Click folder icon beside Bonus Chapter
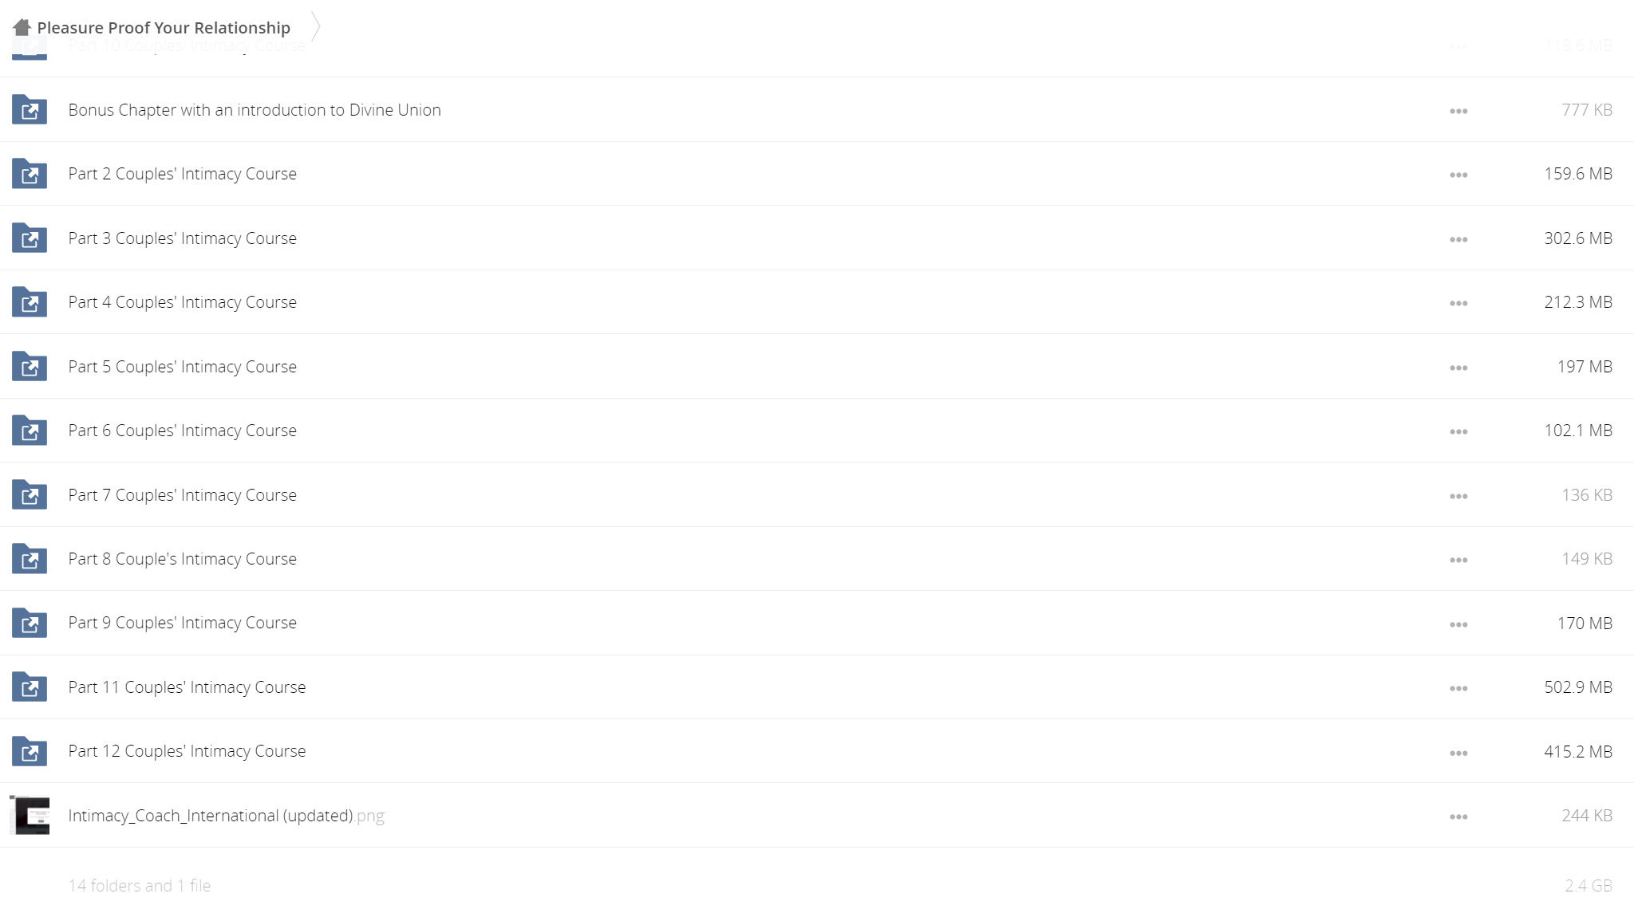Screen dimensions: 1634x909 tap(30, 110)
